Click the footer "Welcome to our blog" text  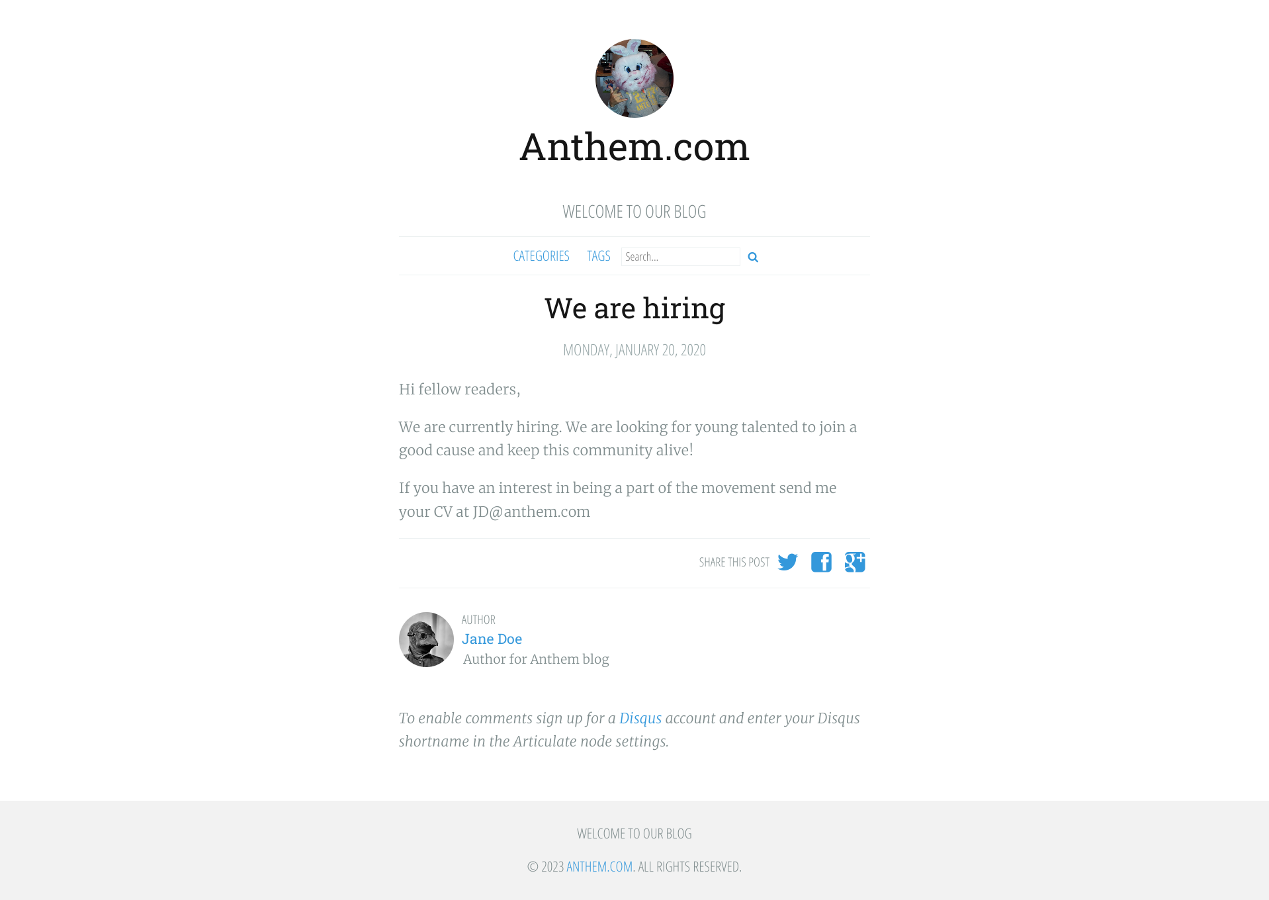[x=634, y=834]
